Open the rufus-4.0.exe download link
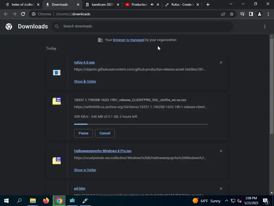 coord(84,62)
